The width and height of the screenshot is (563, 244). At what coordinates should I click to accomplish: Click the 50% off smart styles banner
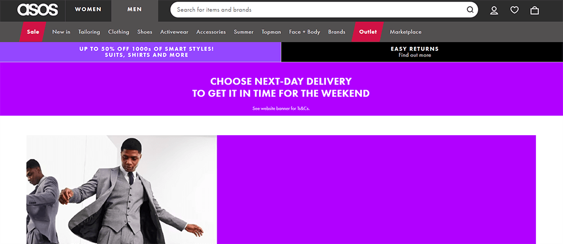140,52
